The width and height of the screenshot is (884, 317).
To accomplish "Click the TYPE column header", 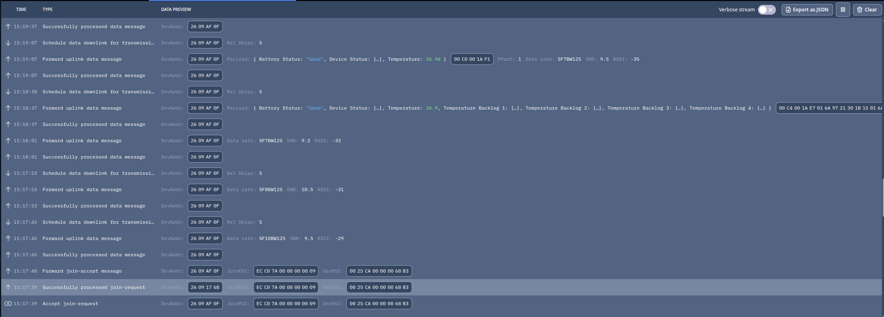I will (x=48, y=9).
